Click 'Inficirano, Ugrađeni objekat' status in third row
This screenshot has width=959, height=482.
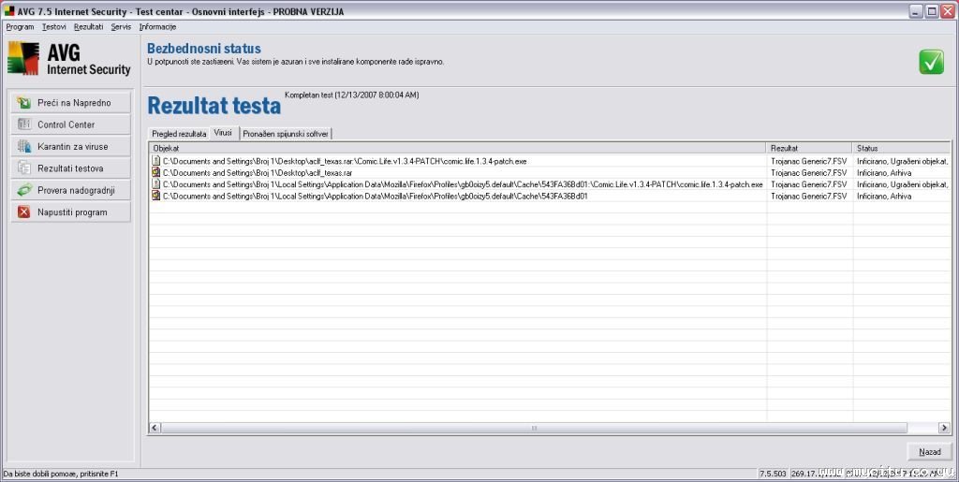(903, 184)
